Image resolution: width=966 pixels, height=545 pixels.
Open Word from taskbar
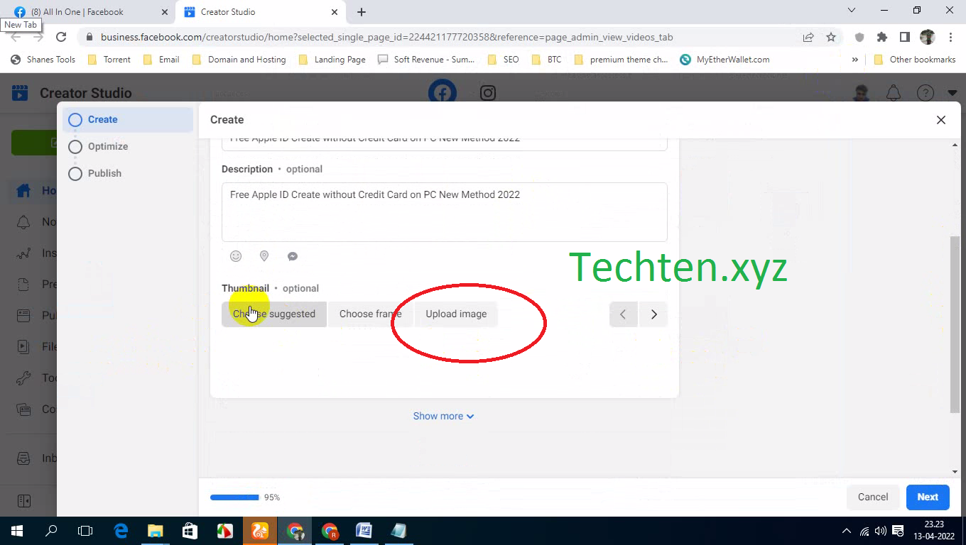coord(364,531)
